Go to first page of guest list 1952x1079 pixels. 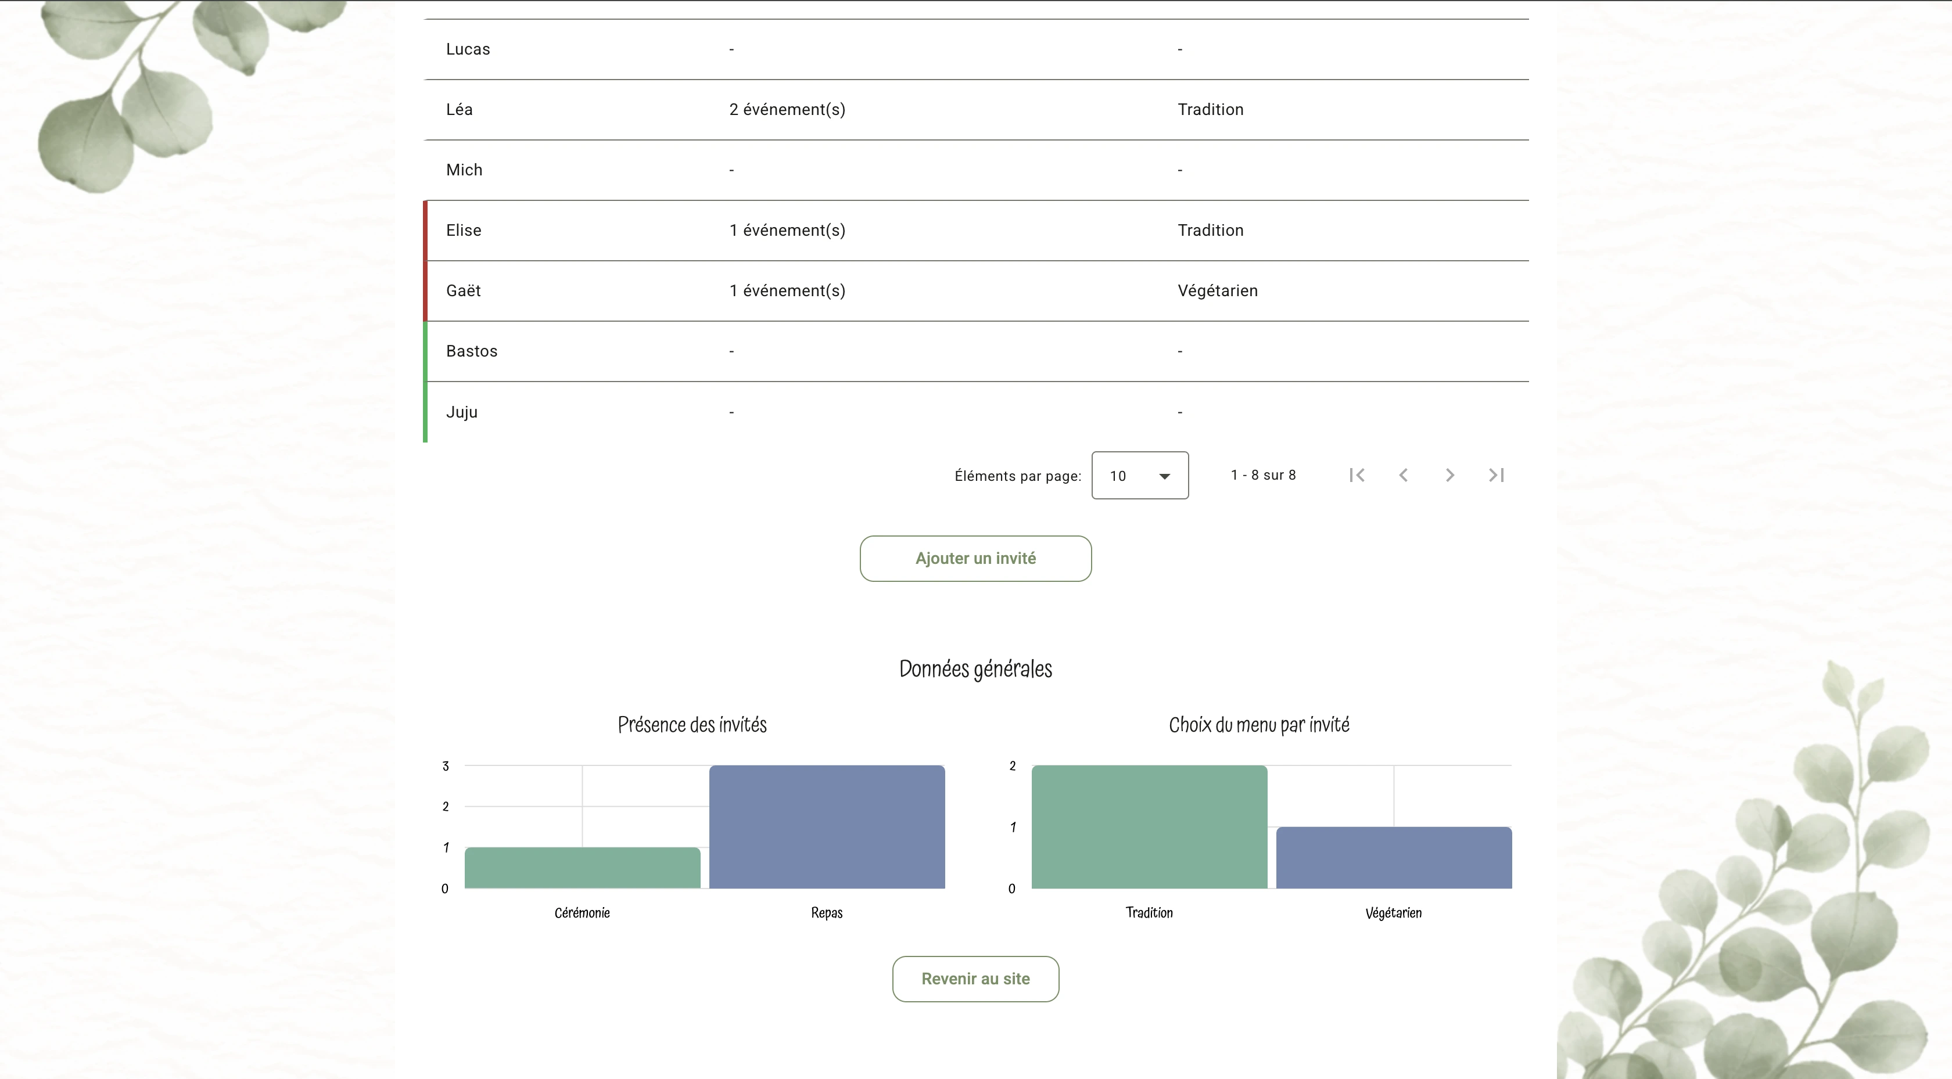click(x=1357, y=475)
